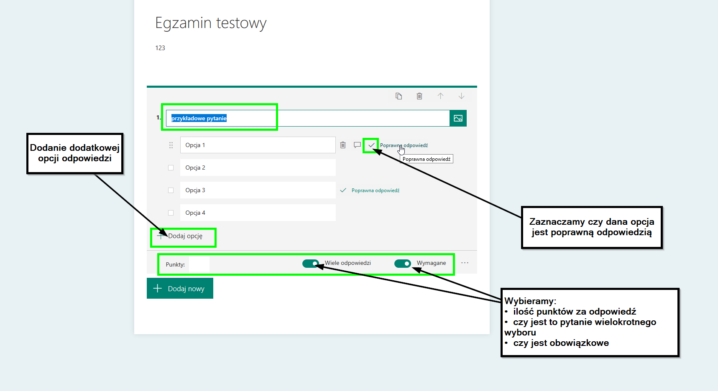The height and width of the screenshot is (391, 718).
Task: Move question up with up arrow
Action: coord(440,96)
